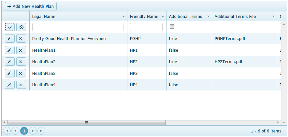Cancel the new row edit
The width and height of the screenshot is (288, 137).
point(21,27)
